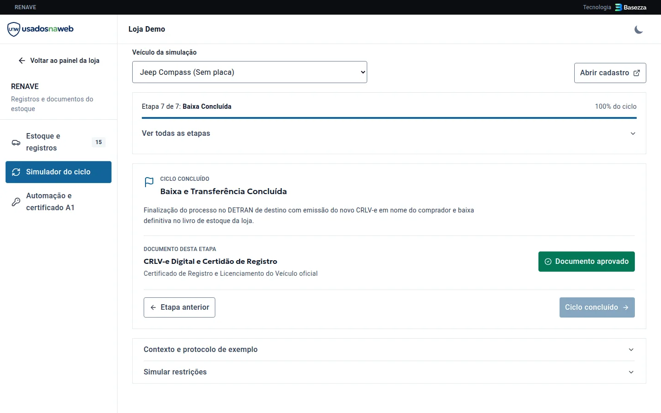This screenshot has height=413, width=661.
Task: Click the Ciclo concluído button
Action: (x=597, y=307)
